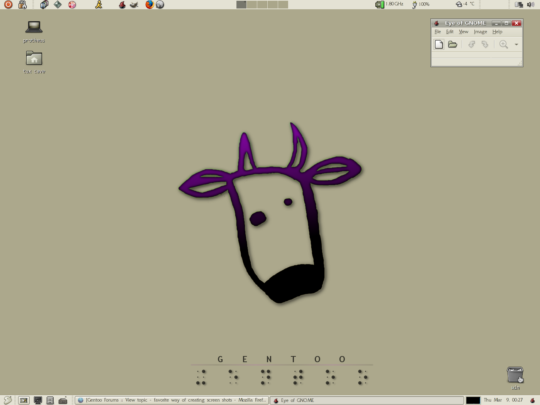
Task: Click the 1.80 GHz CPU frequency text
Action: [395, 4]
